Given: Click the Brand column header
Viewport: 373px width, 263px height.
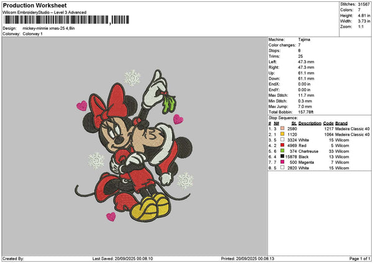Looking at the screenshot, I should (341, 123).
